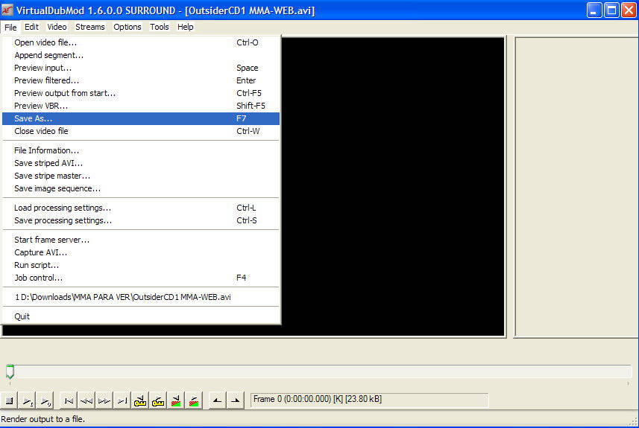Select Save processing settings entry
This screenshot has height=428, width=639.
pos(141,220)
